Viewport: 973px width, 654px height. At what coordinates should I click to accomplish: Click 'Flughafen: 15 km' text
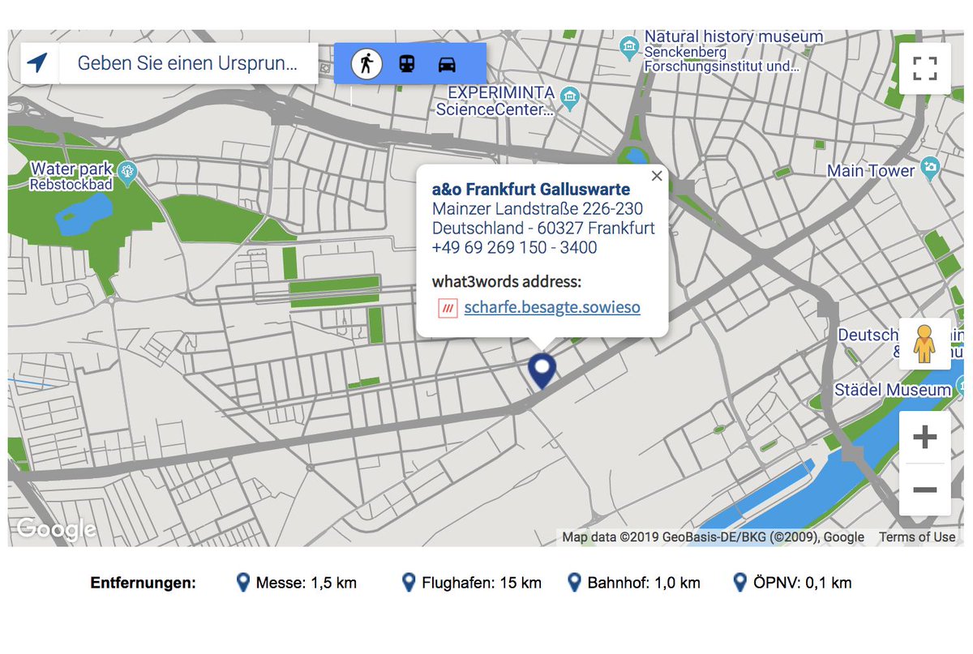(482, 583)
